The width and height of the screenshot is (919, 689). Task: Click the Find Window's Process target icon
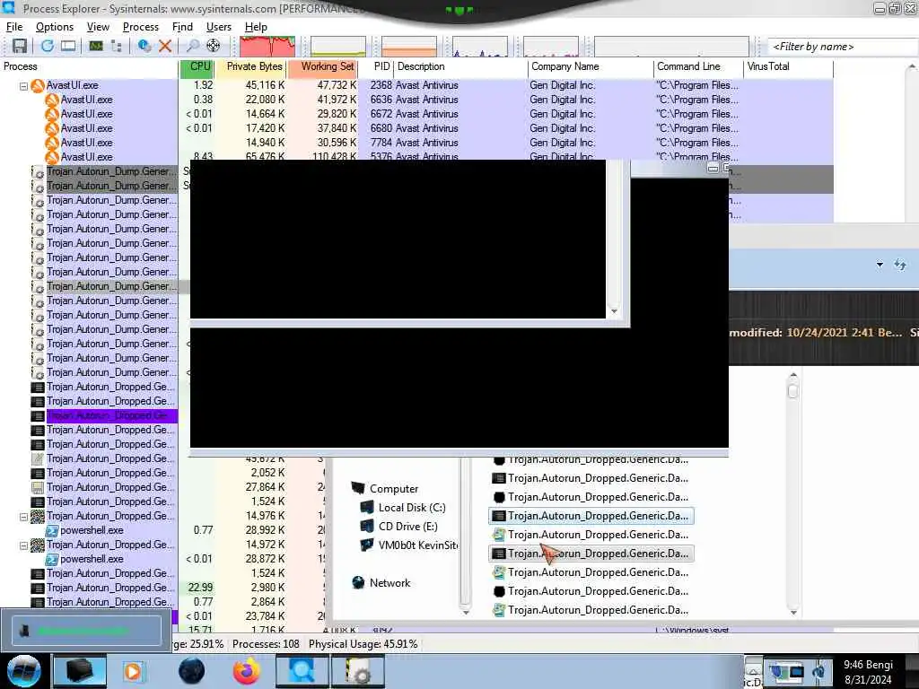pyautogui.click(x=214, y=46)
